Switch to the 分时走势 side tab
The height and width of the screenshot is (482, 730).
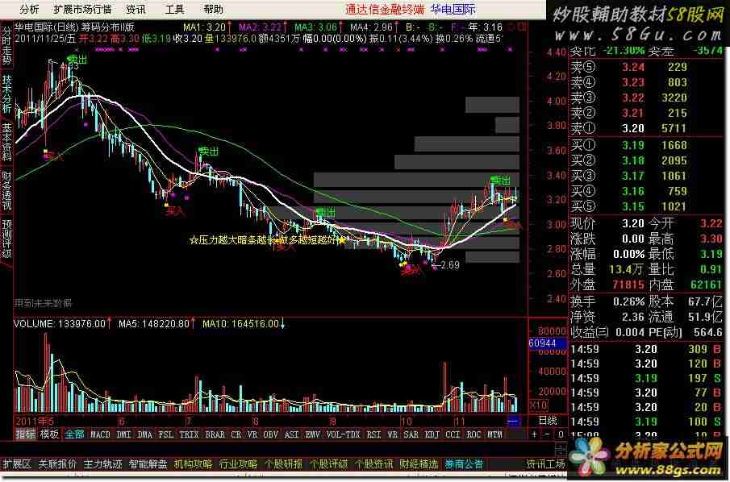tap(6, 46)
